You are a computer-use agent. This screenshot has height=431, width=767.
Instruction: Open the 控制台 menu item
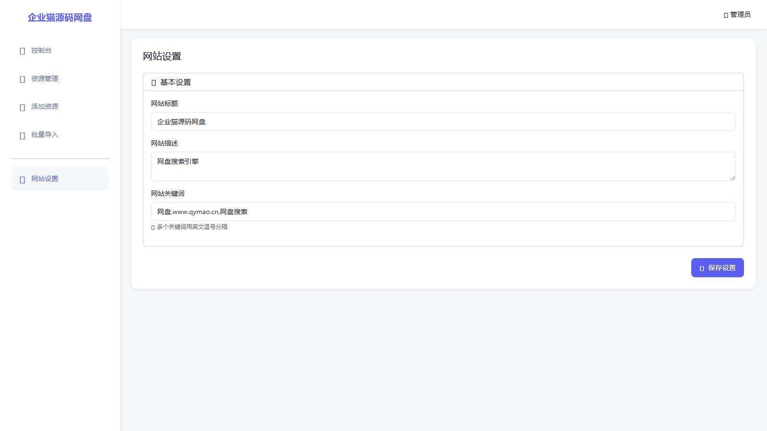(x=60, y=50)
